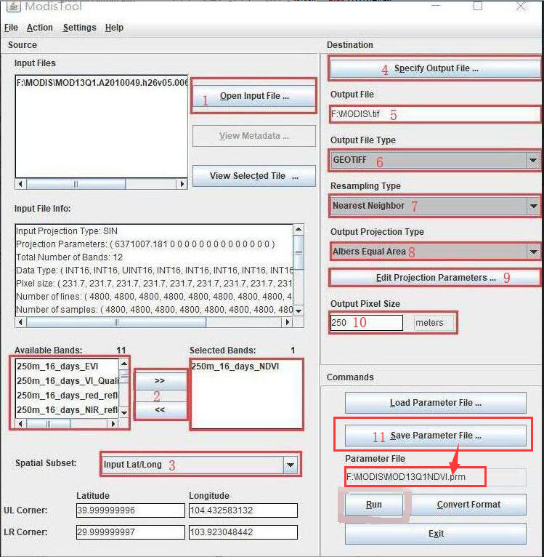Click Total Number of Bands: 12 line
The height and width of the screenshot is (557, 544).
(x=70, y=257)
